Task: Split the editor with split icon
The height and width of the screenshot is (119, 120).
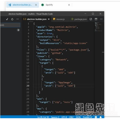Action: point(96,19)
